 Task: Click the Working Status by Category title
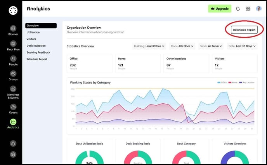point(90,83)
